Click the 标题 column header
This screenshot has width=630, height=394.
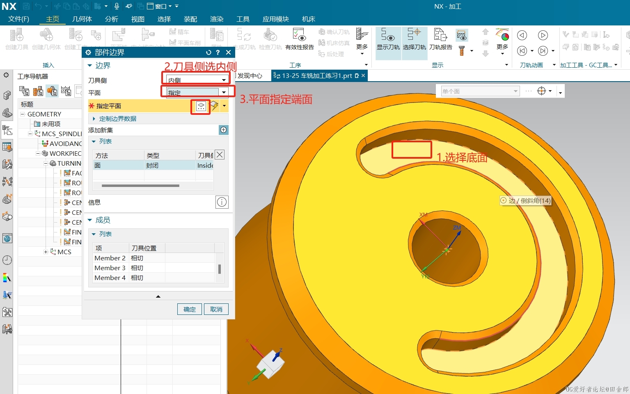(27, 104)
